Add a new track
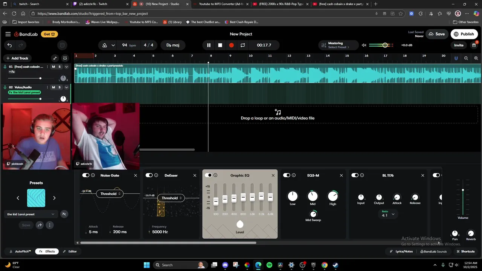The height and width of the screenshot is (271, 482). coord(17,58)
